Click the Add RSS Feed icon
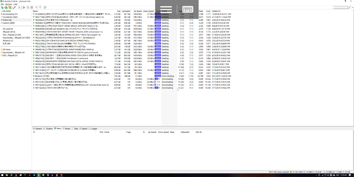354x177 pixels. point(10,7)
